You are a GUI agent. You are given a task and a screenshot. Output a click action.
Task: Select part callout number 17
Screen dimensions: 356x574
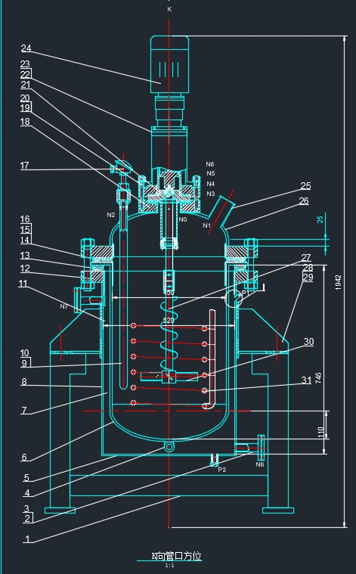24,166
